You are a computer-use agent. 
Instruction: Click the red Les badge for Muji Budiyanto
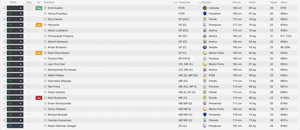(x=39, y=98)
